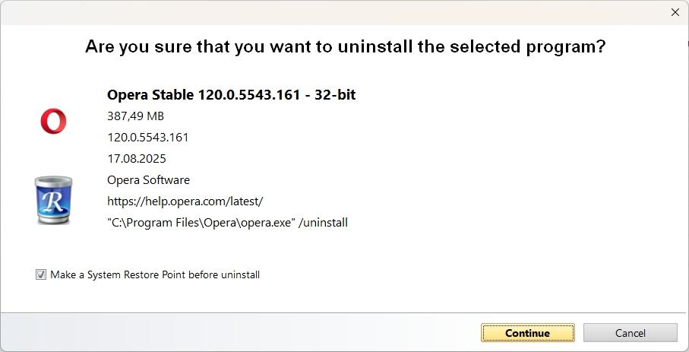Uncheck the System Restore Point checkbox
Image resolution: width=689 pixels, height=352 pixels.
coord(41,274)
